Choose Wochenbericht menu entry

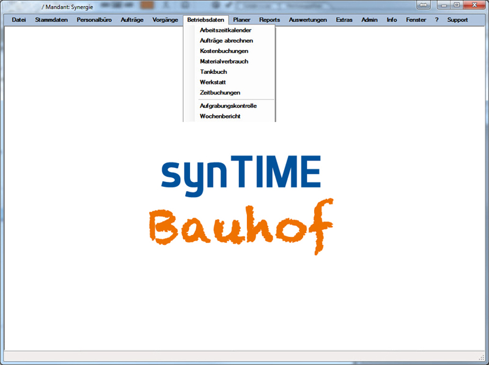(220, 116)
